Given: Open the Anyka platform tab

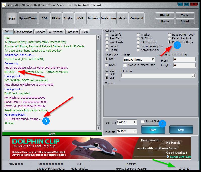Looking at the screenshot, I should (68, 18).
